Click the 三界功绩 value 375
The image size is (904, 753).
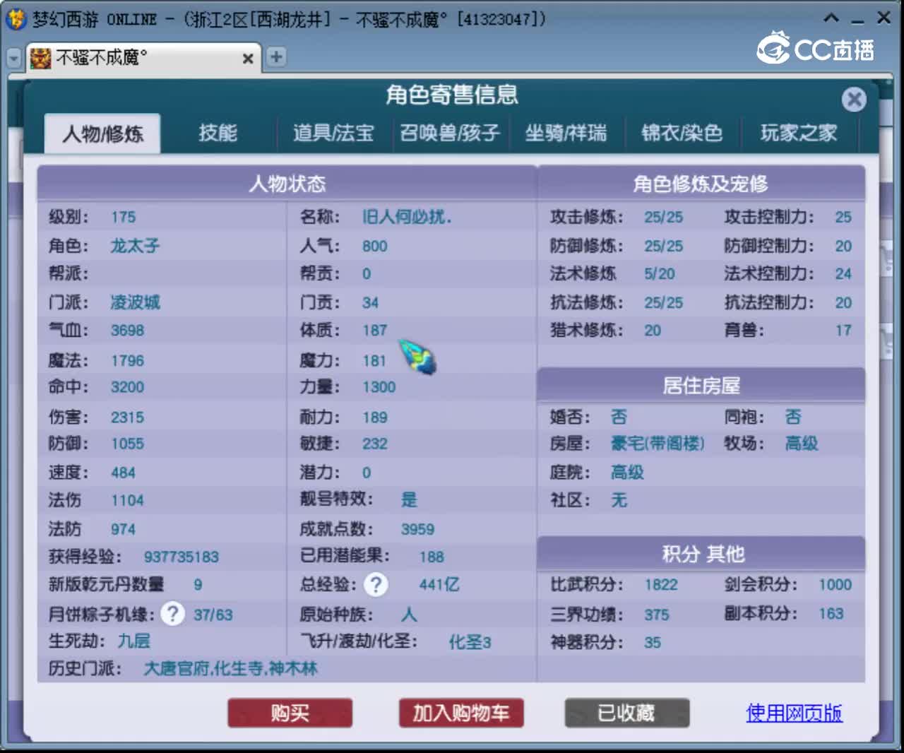pos(656,615)
